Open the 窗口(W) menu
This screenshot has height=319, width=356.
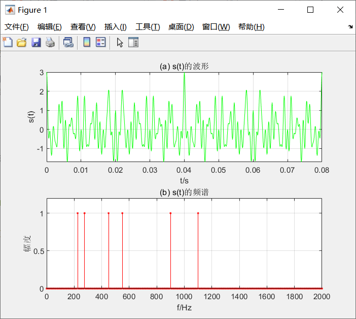tap(216, 27)
